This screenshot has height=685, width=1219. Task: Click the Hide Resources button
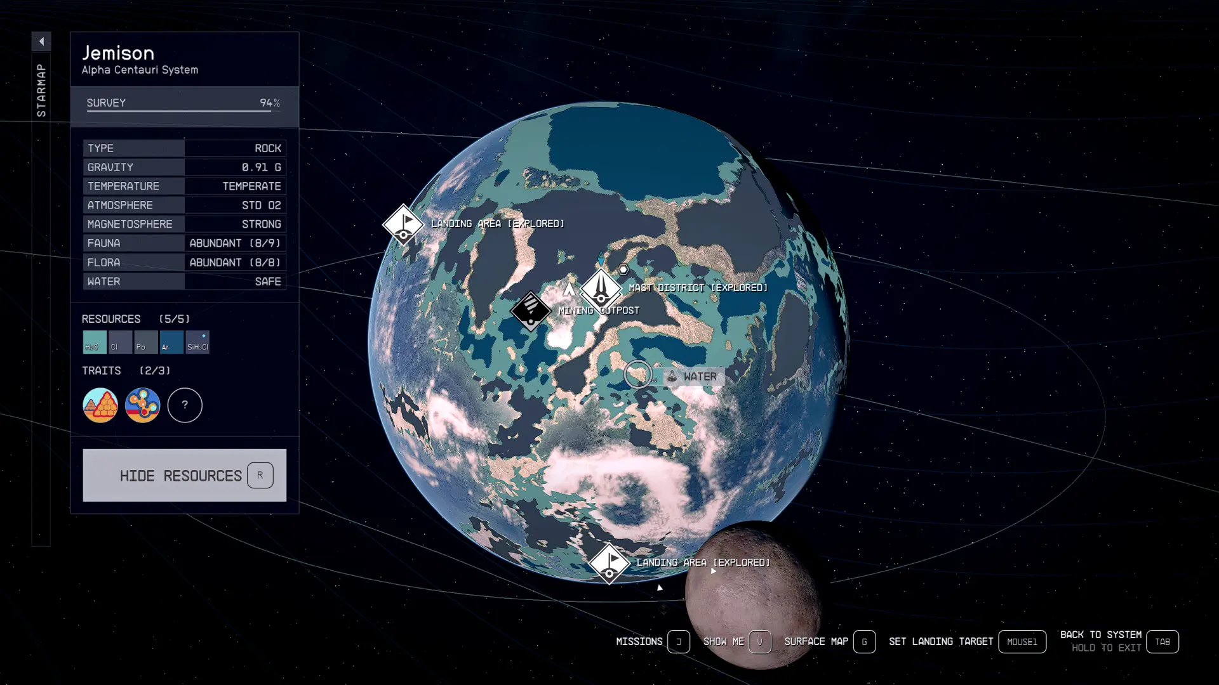pyautogui.click(x=184, y=475)
